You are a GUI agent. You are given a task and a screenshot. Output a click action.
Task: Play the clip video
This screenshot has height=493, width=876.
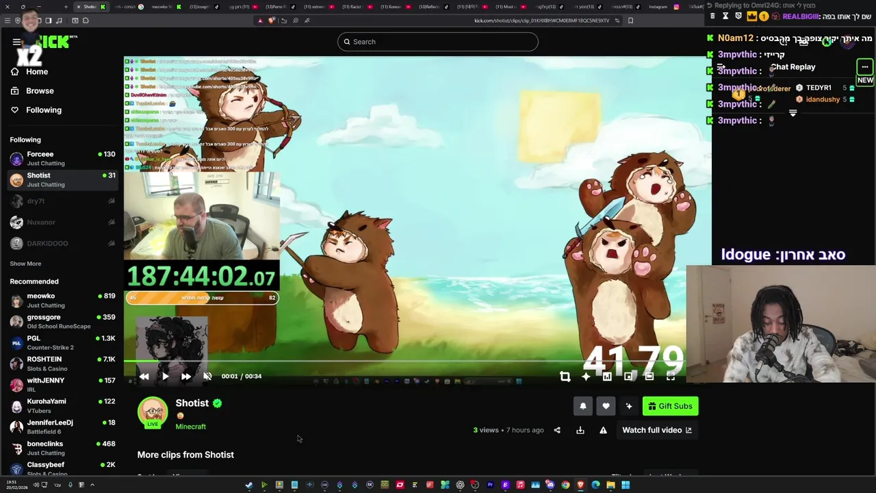[165, 377]
